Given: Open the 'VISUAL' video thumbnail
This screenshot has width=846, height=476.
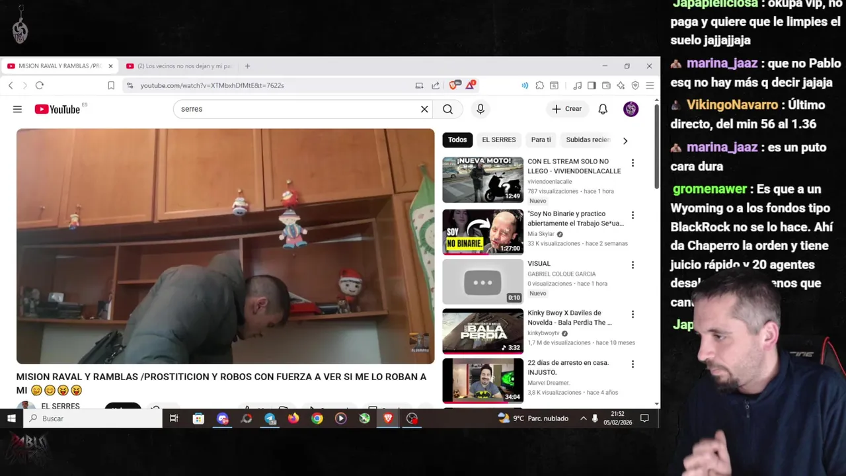Looking at the screenshot, I should point(482,282).
